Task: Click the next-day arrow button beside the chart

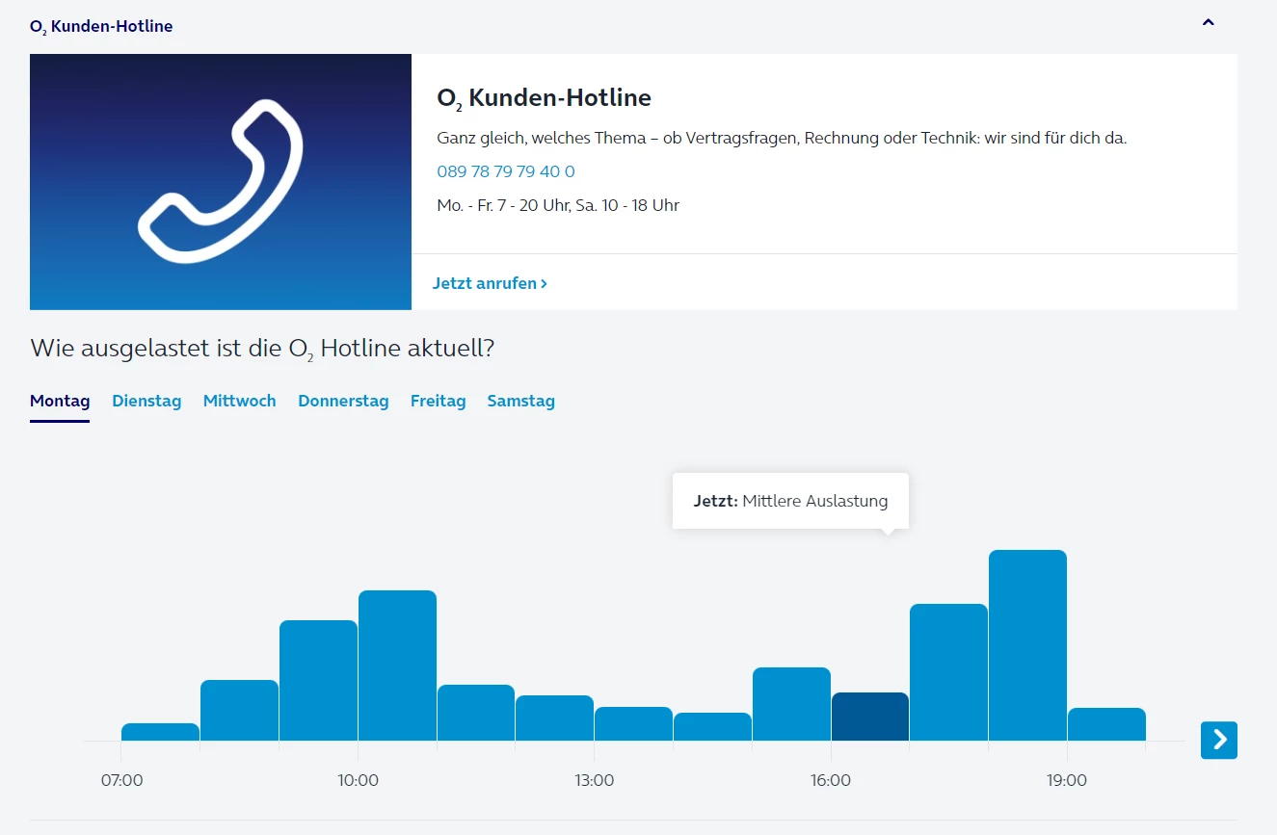Action: point(1219,740)
